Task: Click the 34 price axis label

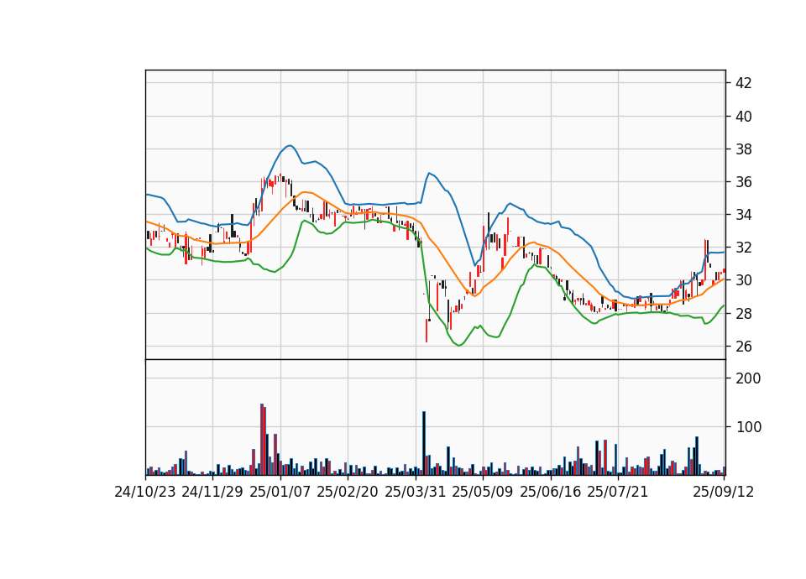Action: (744, 215)
